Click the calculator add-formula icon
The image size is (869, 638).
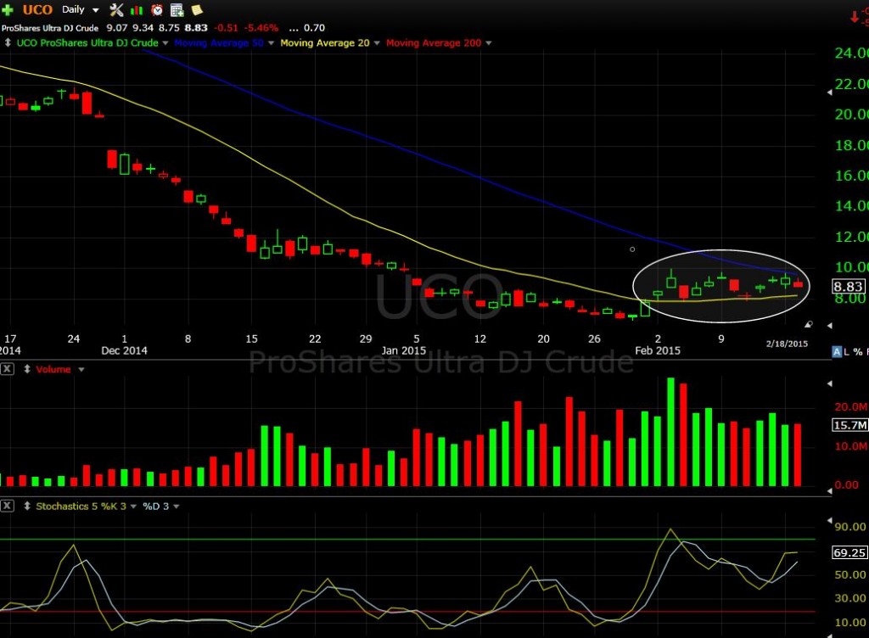click(x=177, y=10)
